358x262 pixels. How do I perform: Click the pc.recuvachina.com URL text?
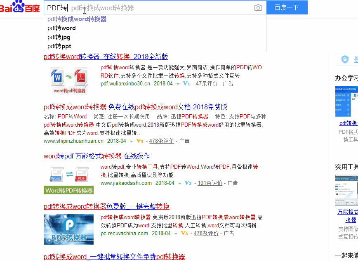(125, 233)
